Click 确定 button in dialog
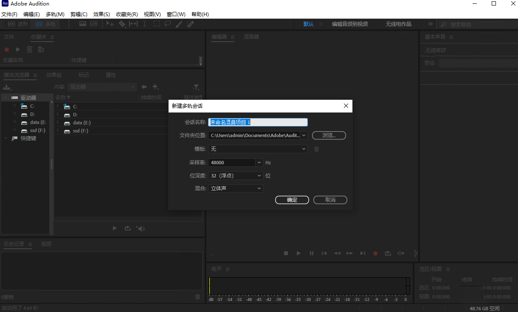The width and height of the screenshot is (518, 312). 292,200
